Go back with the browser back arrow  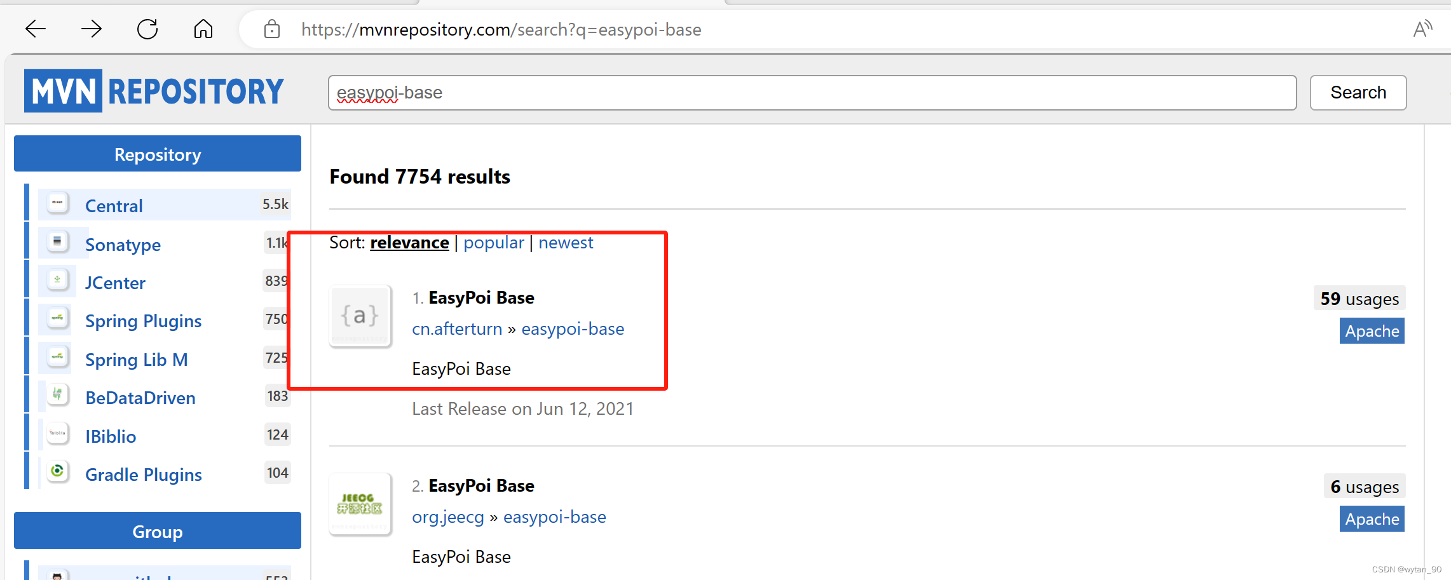(36, 29)
